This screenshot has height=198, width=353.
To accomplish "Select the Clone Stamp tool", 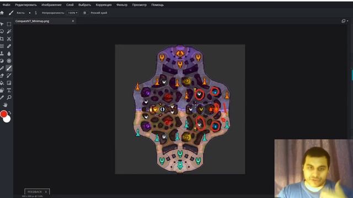I will 2,53.
